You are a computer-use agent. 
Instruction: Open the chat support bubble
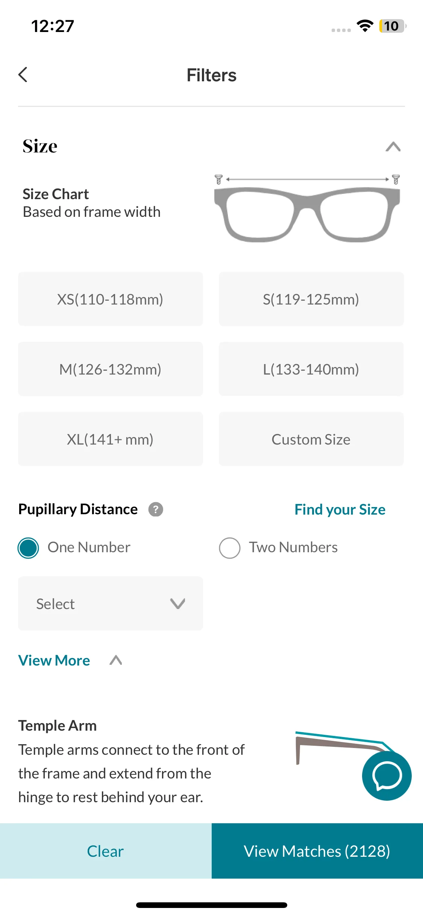[387, 776]
